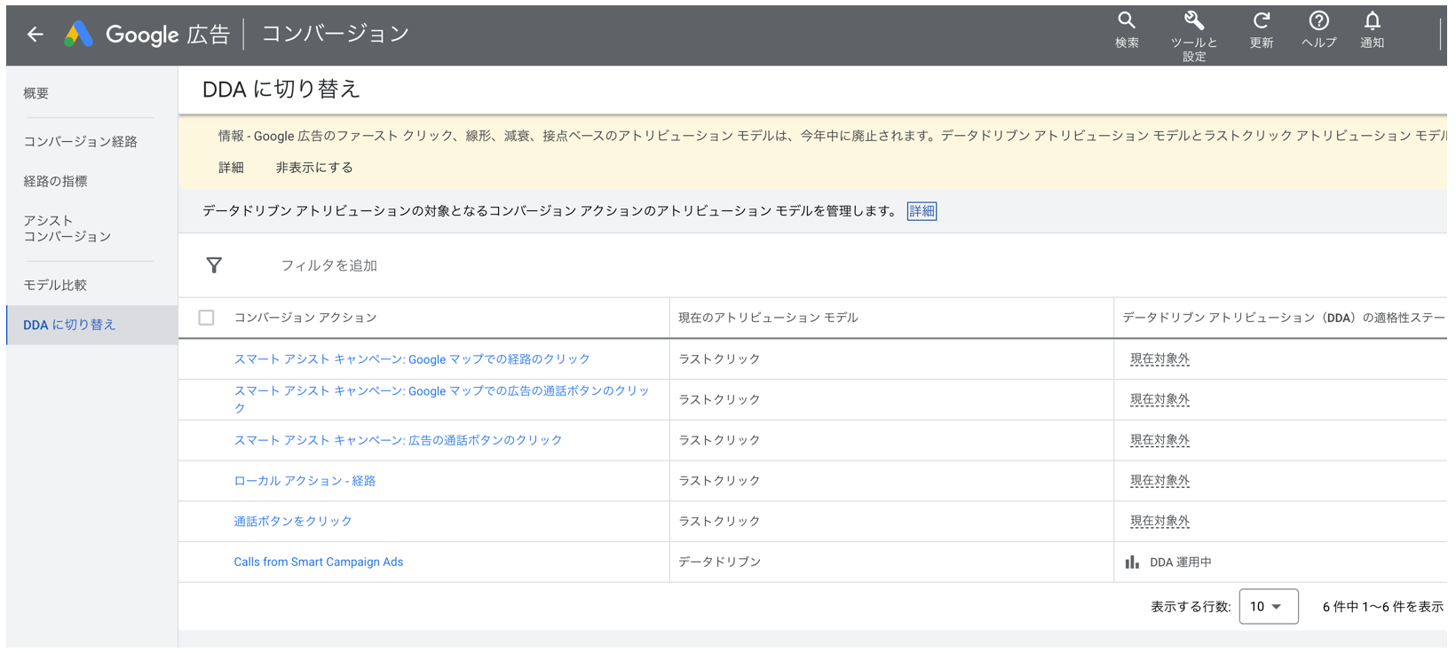Click 現在対象外 status in the 通話ボタンをクリック row
Viewport: 1456px width, 653px height.
tap(1159, 522)
